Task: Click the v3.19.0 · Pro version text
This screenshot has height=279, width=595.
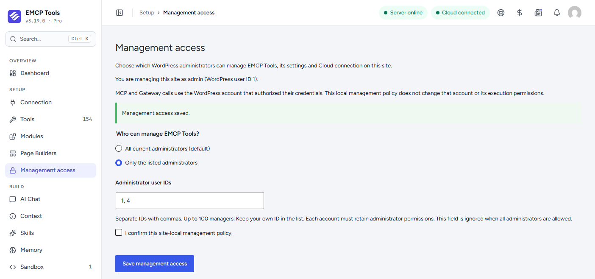Action: (x=43, y=21)
